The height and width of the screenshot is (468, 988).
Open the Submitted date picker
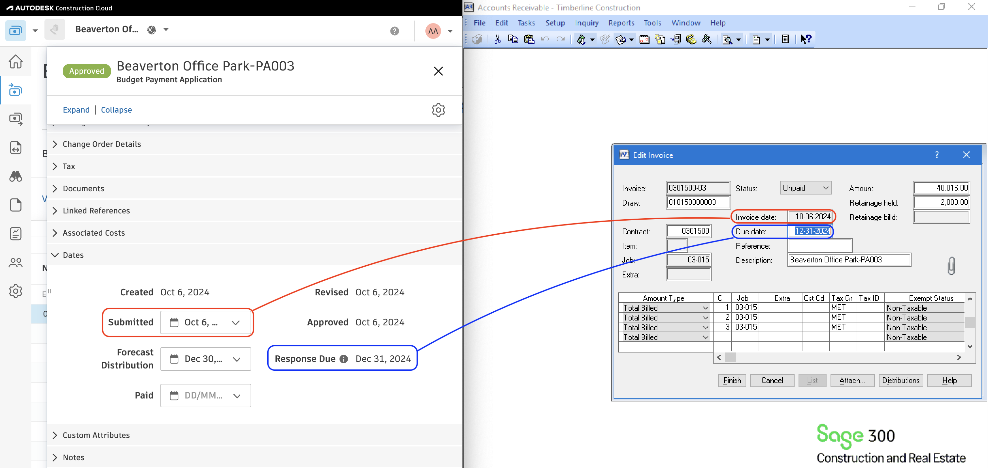point(206,322)
